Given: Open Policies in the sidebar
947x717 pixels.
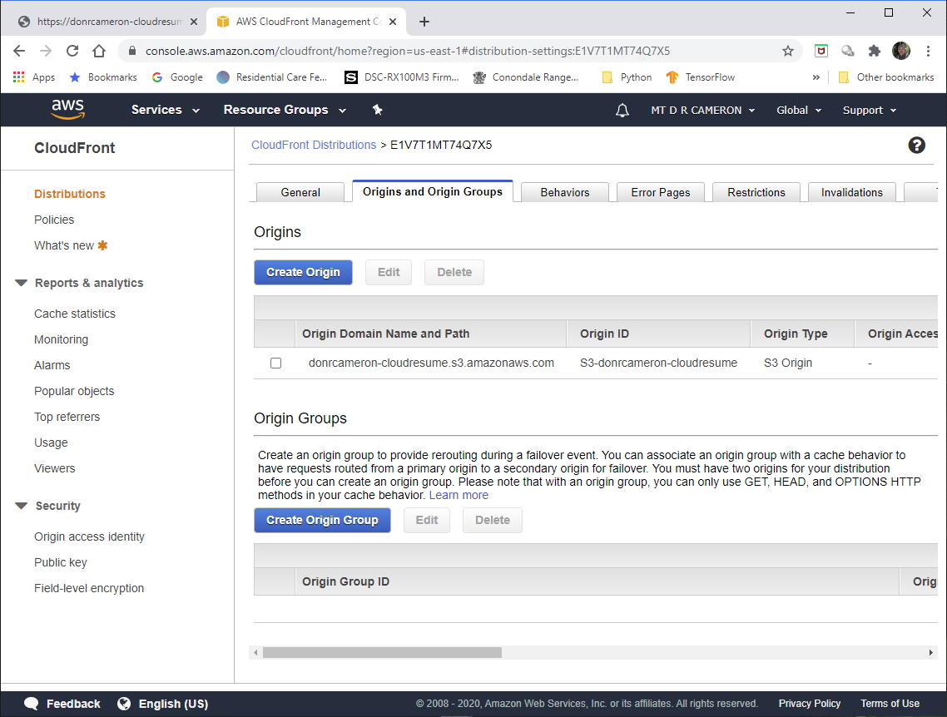Looking at the screenshot, I should coord(54,220).
